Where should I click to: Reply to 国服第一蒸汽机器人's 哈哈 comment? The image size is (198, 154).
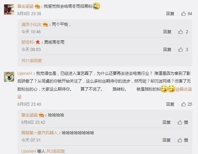166,140
